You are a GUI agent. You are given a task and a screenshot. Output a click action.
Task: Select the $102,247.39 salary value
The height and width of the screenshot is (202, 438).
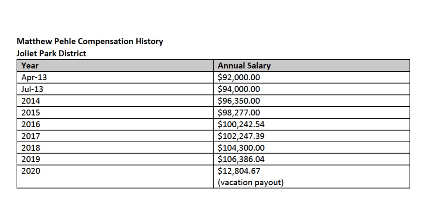pos(241,136)
